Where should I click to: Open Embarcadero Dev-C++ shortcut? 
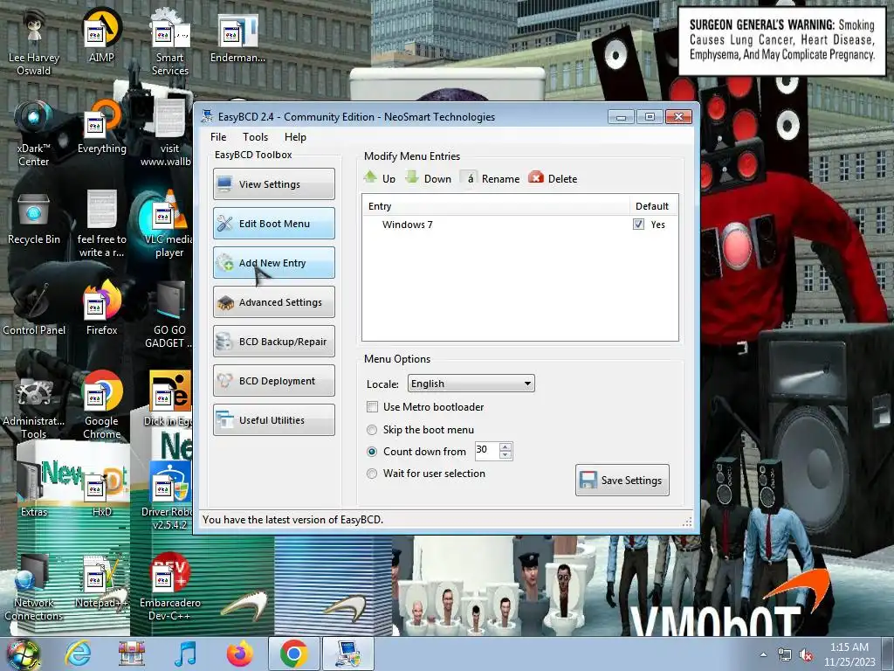(169, 588)
